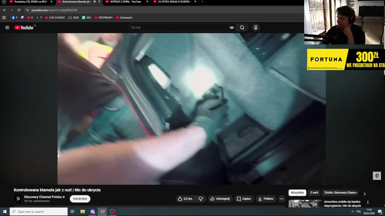
Task: Mute the tab using its speaker icon
Action: pos(94,1)
